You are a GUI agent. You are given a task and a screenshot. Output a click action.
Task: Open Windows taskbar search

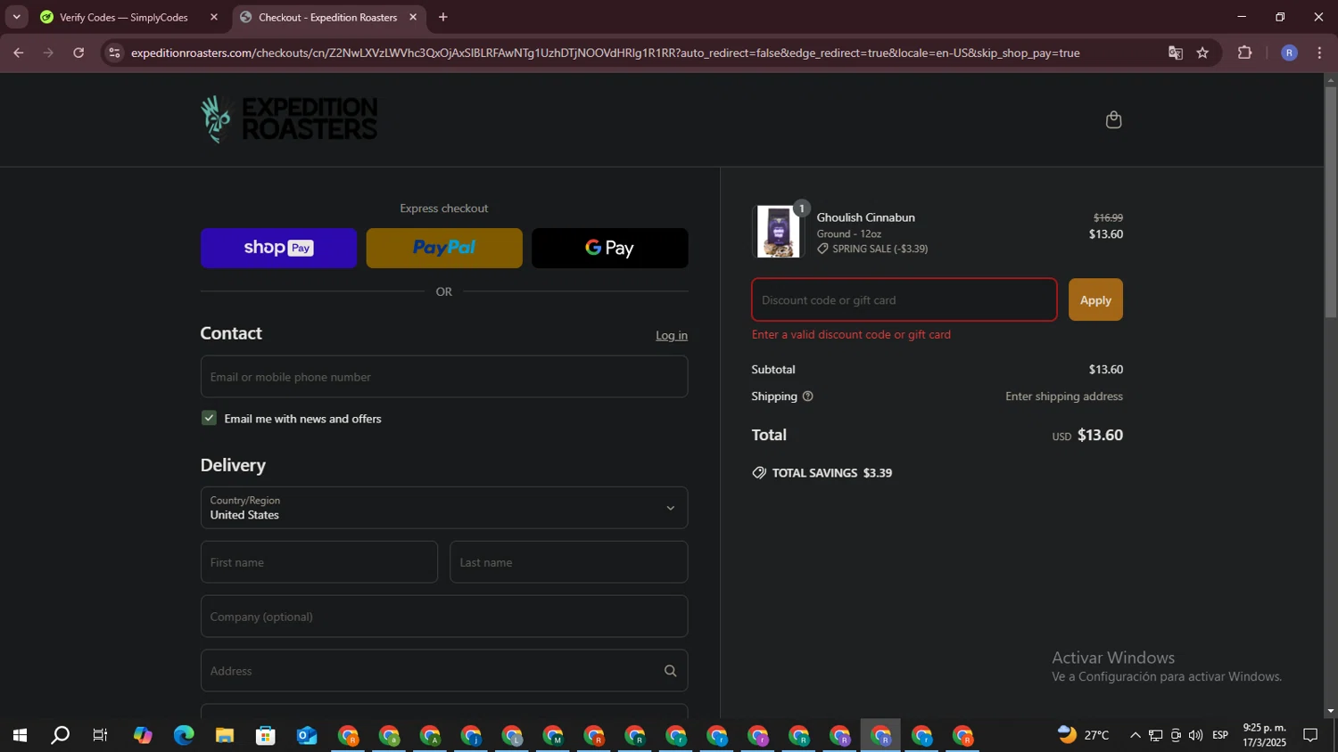pos(60,735)
